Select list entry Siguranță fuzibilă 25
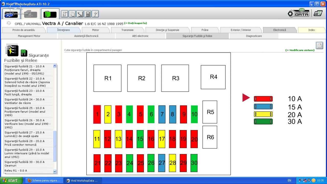 tap(28, 111)
